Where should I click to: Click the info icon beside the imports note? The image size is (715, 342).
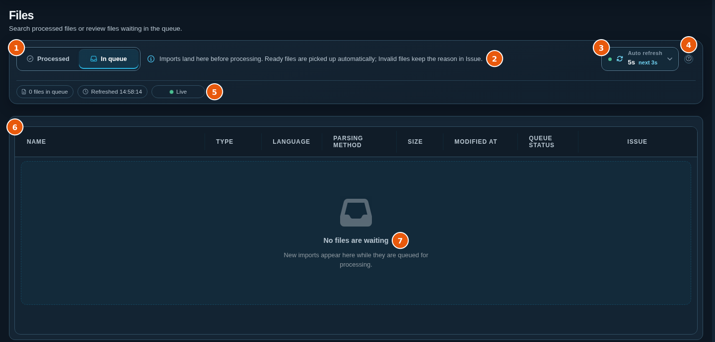tap(151, 58)
